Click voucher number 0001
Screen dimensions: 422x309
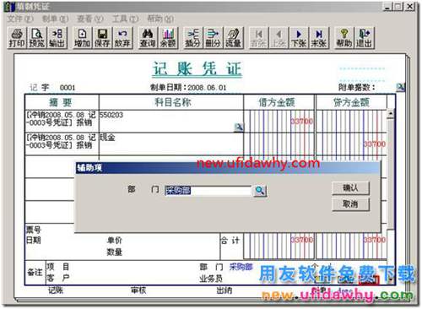pyautogui.click(x=68, y=88)
